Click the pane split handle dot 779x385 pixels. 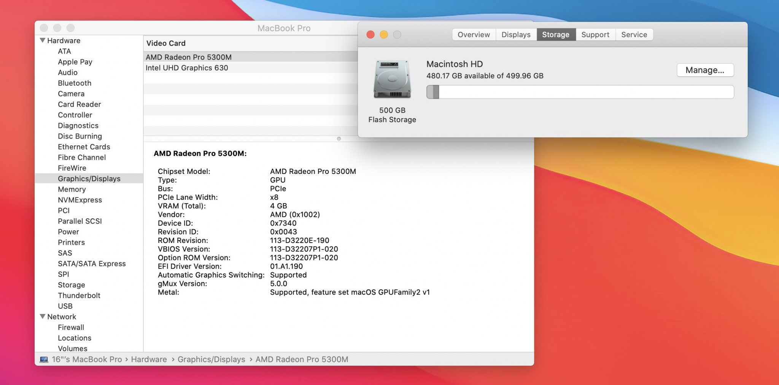[339, 139]
